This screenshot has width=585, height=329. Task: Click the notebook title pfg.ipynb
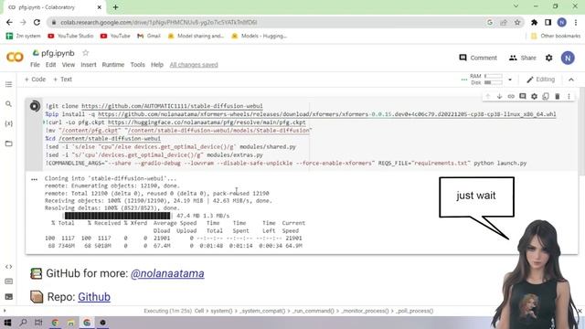tap(58, 53)
